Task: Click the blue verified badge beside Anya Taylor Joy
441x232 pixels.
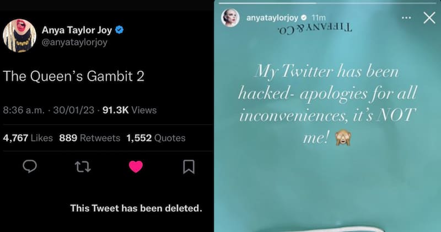Action: 119,30
